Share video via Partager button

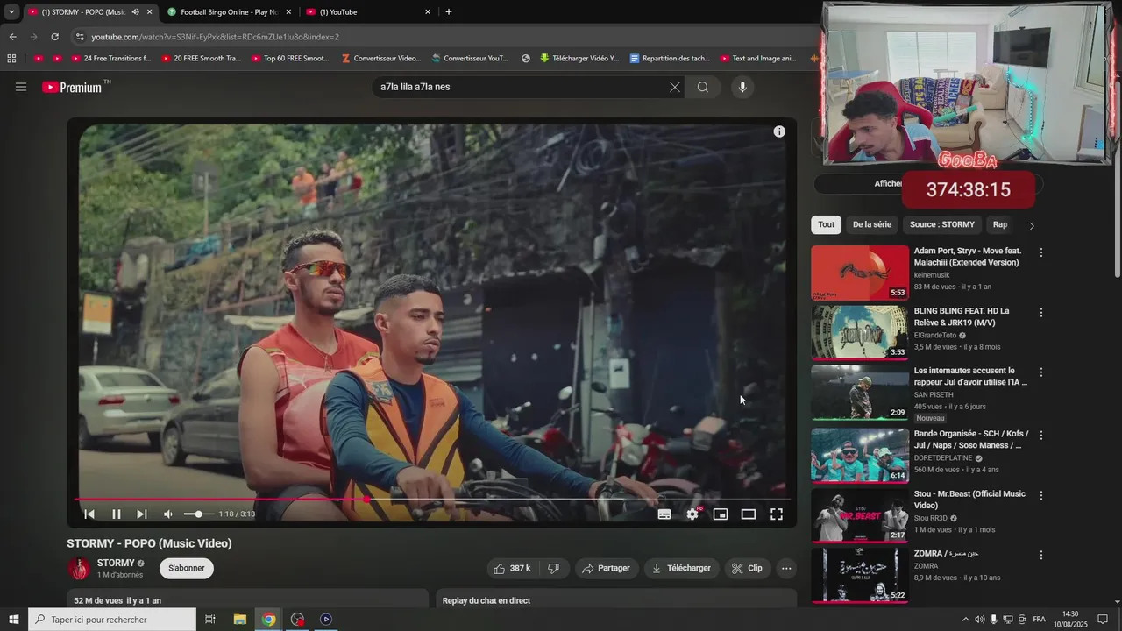click(x=607, y=568)
